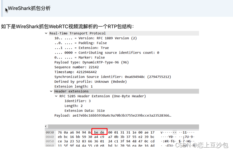233x151 pixels.
Task: Select the Timestamp: 4212946442 row
Action: point(76,72)
